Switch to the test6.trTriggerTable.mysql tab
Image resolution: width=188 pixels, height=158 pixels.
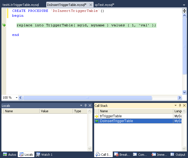(x=20, y=5)
